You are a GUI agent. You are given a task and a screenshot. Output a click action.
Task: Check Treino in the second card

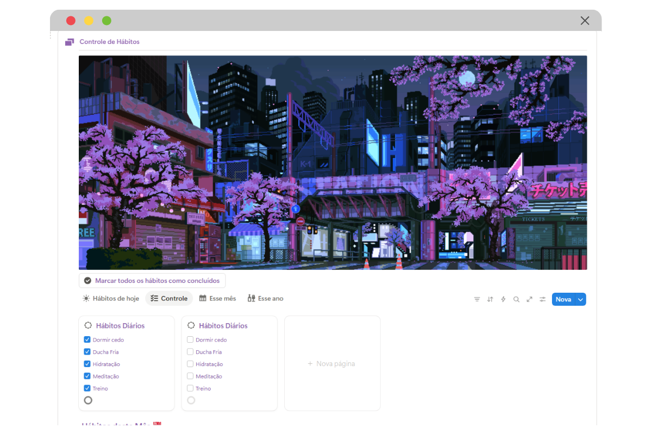[190, 388]
